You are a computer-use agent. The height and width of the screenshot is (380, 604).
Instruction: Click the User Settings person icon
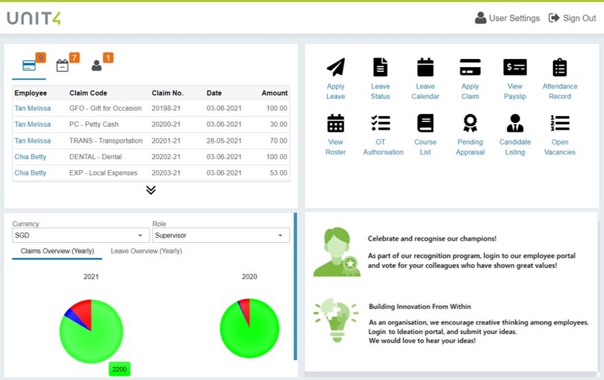tap(480, 18)
